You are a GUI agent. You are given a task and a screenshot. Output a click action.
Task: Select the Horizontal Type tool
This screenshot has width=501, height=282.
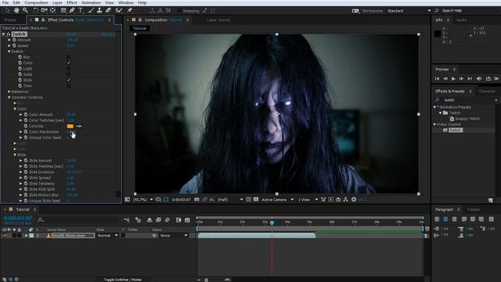tap(81, 10)
